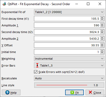The image size is (106, 97).
Task: Decrease Amplitude 2 value with down arrow
Action: [x=102, y=40]
